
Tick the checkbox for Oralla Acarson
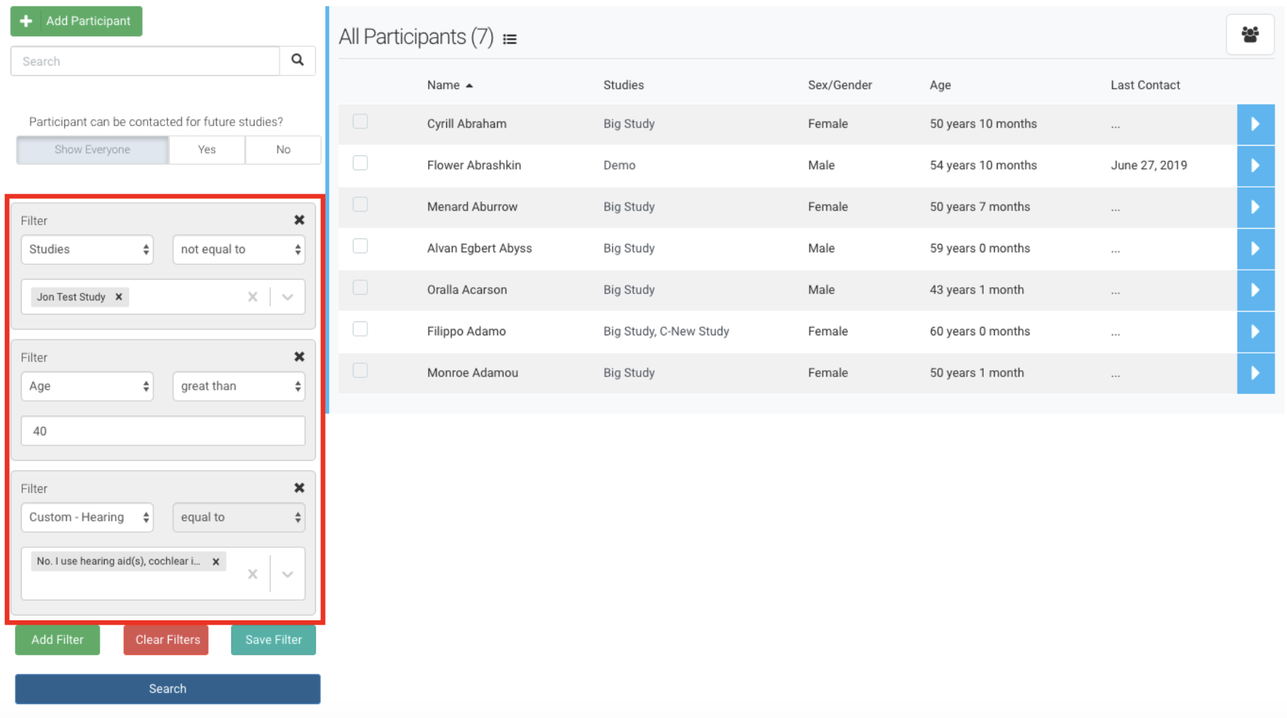pyautogui.click(x=360, y=288)
